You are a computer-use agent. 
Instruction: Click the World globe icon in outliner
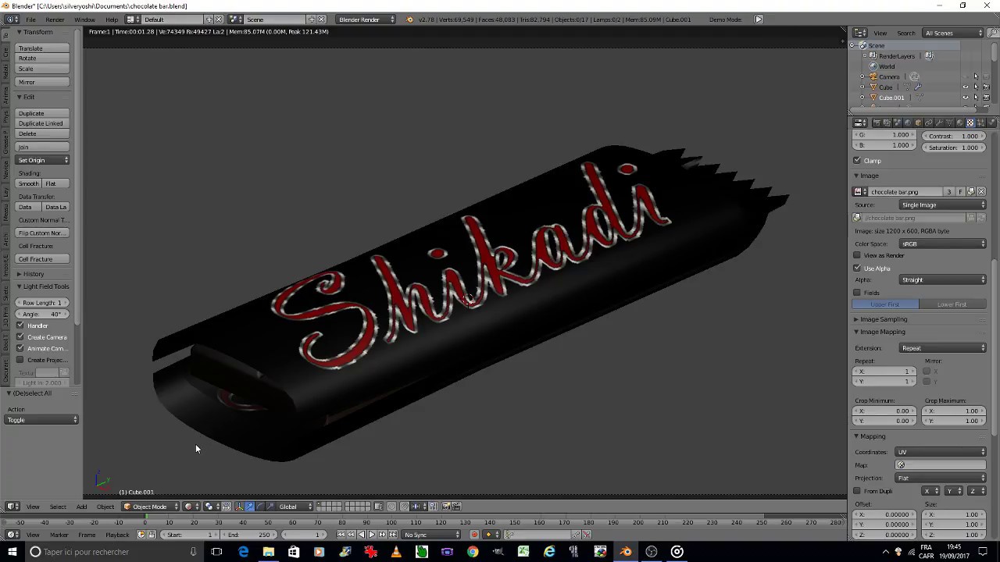tap(873, 66)
